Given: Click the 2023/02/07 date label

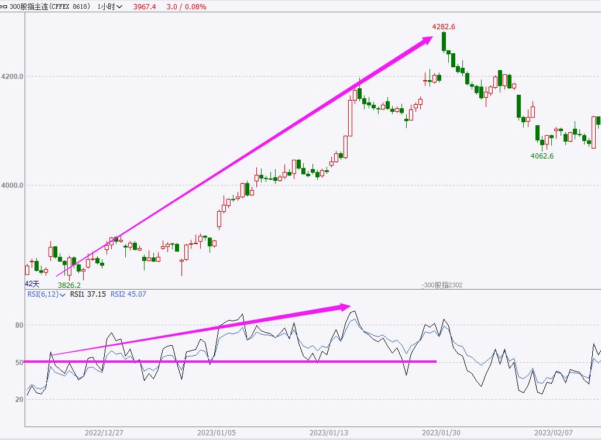Looking at the screenshot, I should pyautogui.click(x=554, y=433).
